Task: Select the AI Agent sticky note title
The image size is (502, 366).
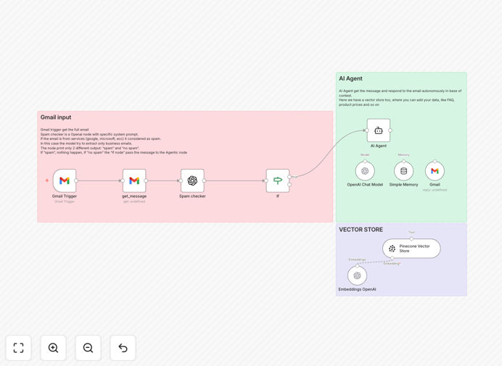Action: point(350,78)
